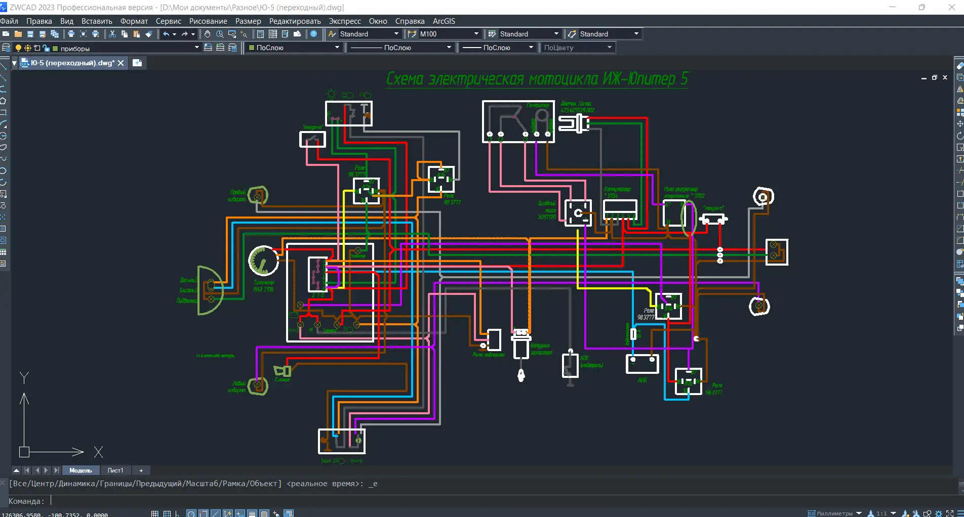The height and width of the screenshot is (517, 964).
Task: Open the M100 dimension style dropdown
Action: (x=476, y=34)
